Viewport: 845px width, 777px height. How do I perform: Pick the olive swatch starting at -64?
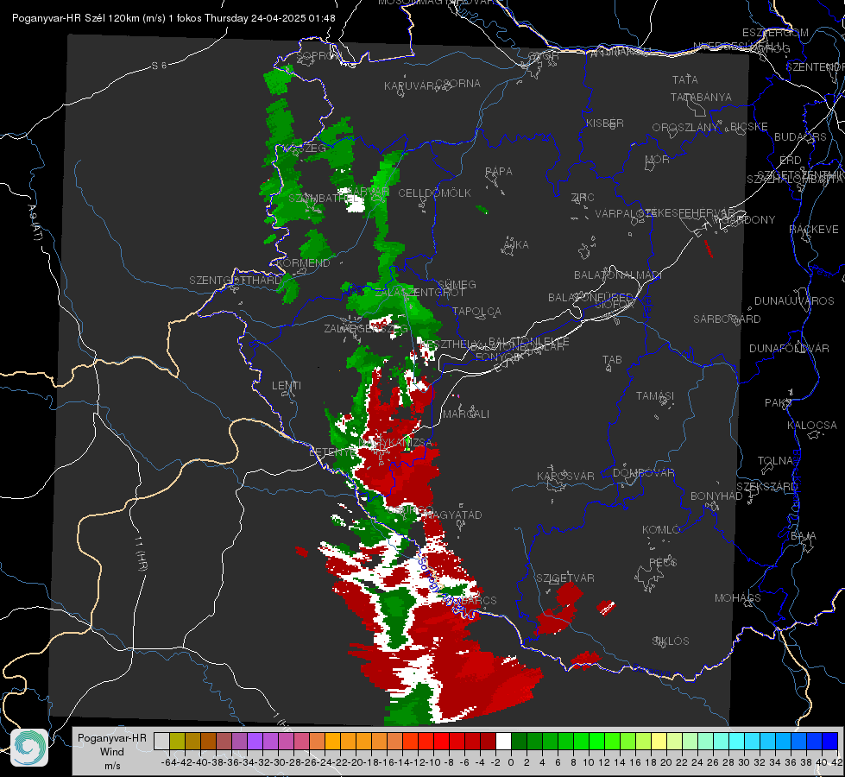(x=177, y=741)
